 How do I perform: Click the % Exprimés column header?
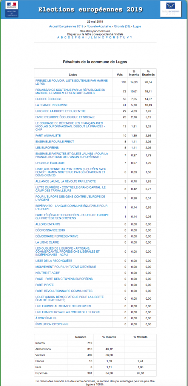click(x=148, y=73)
